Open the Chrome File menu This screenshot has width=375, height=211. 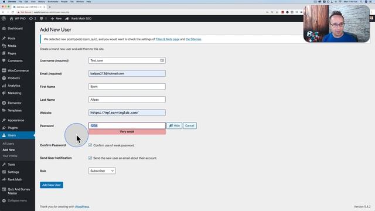(20, 1)
